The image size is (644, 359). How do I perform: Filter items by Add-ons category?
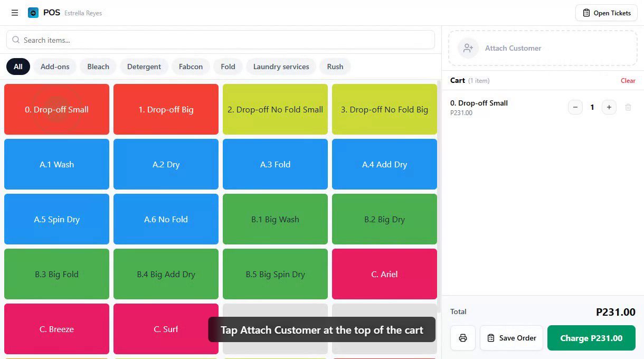[55, 67]
